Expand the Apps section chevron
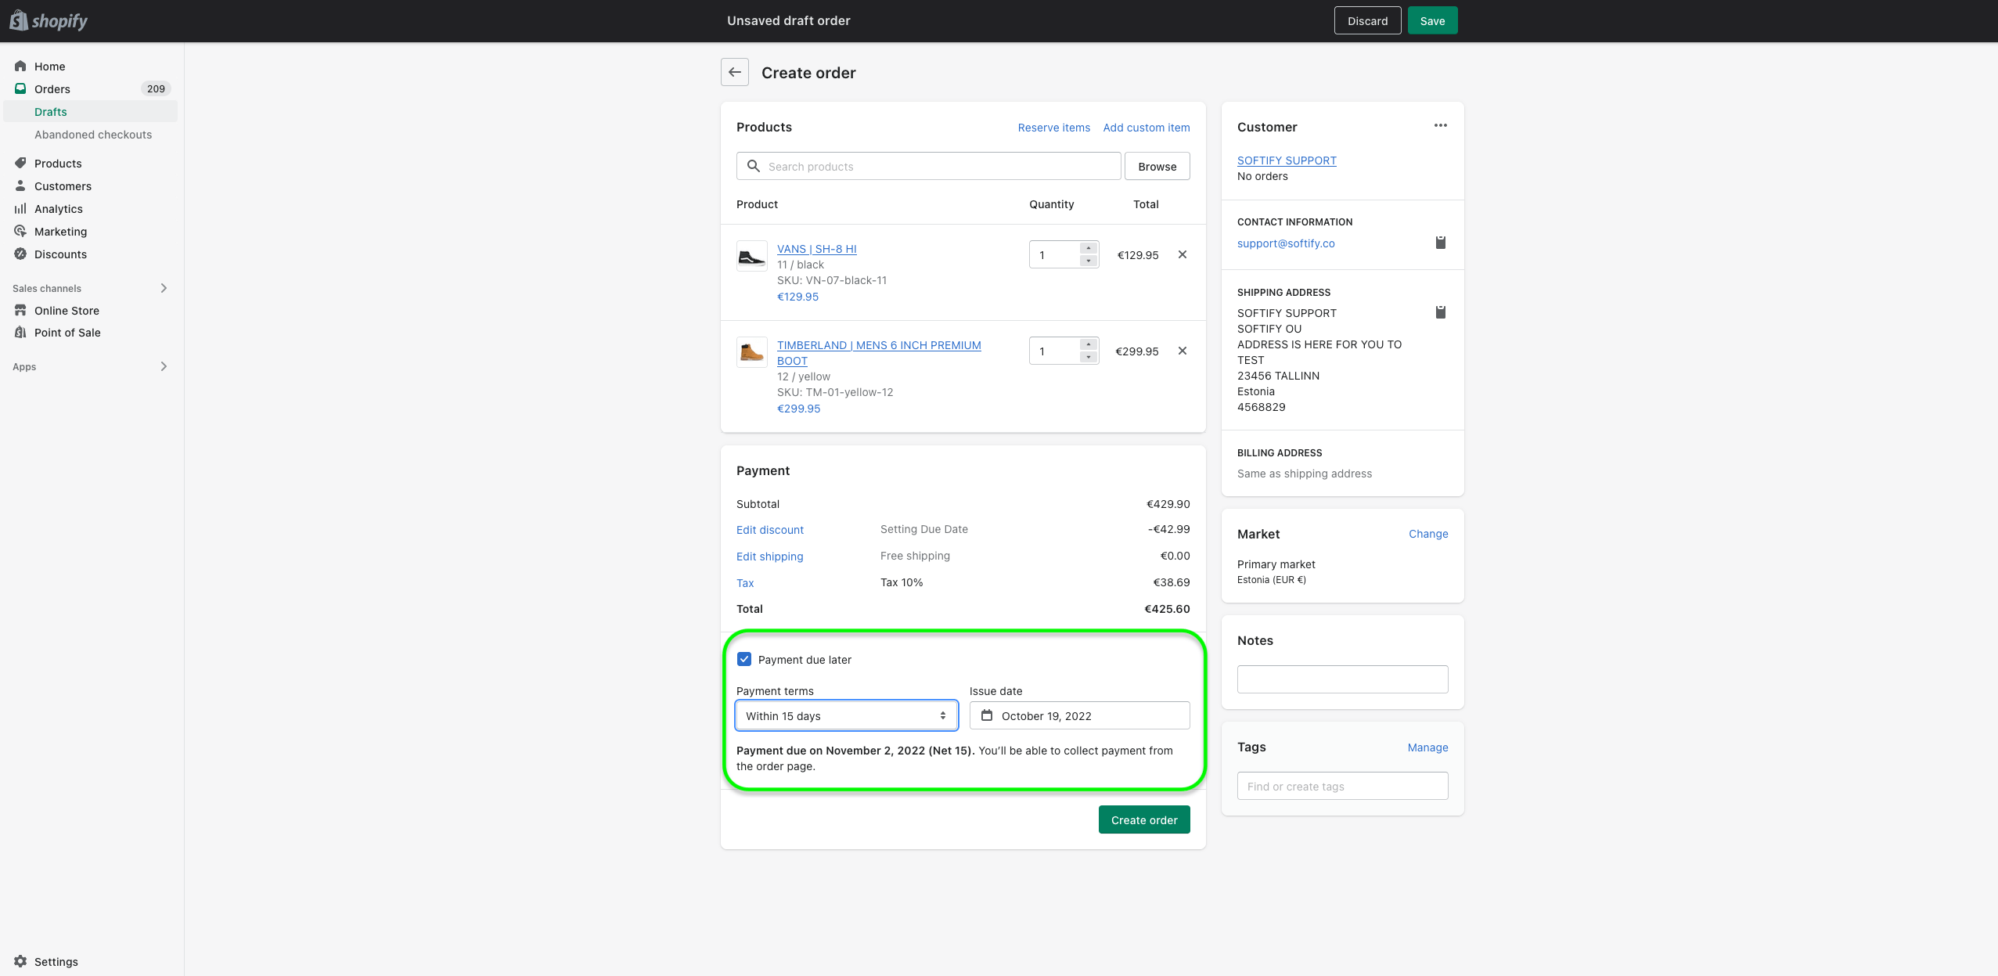The width and height of the screenshot is (1998, 976). (x=164, y=366)
